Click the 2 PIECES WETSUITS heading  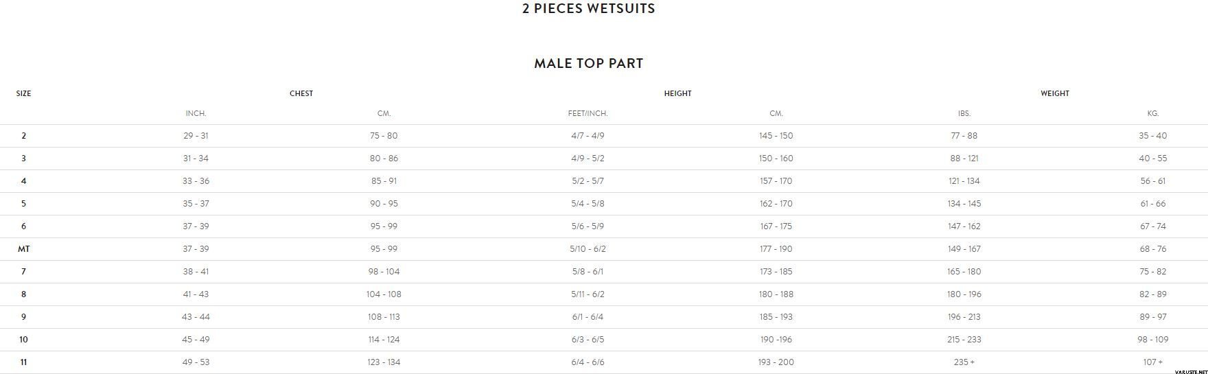[588, 9]
